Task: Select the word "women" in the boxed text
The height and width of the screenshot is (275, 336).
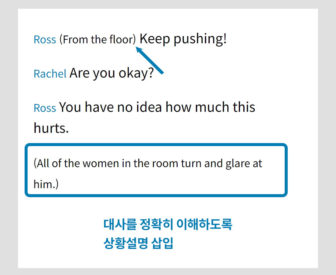Action: pyautogui.click(x=101, y=163)
